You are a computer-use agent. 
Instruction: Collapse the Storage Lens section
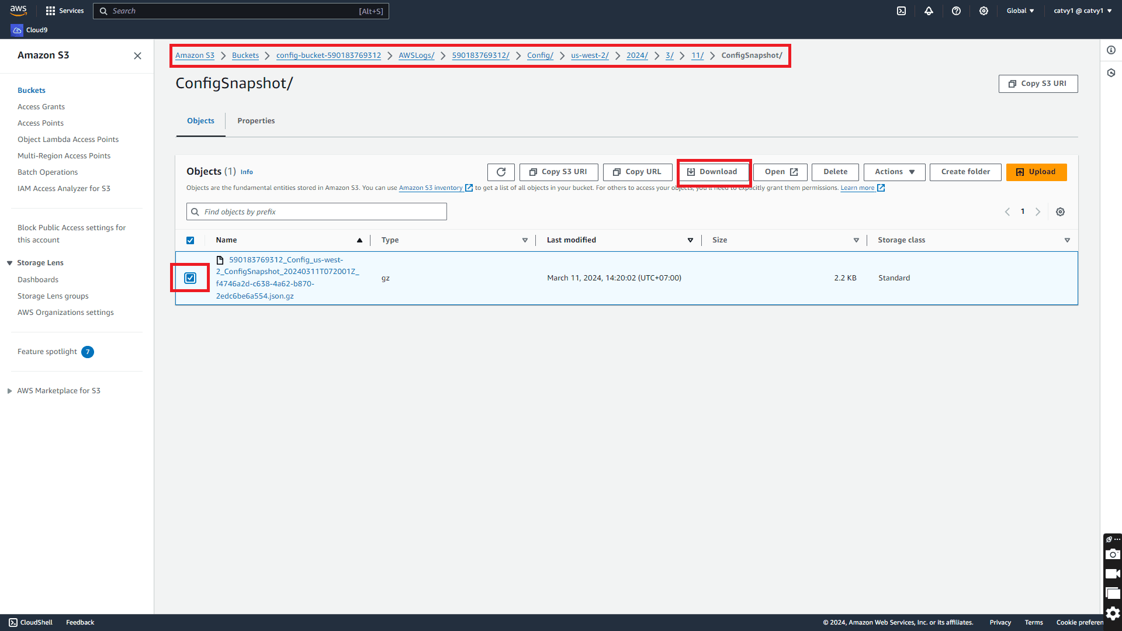click(9, 263)
